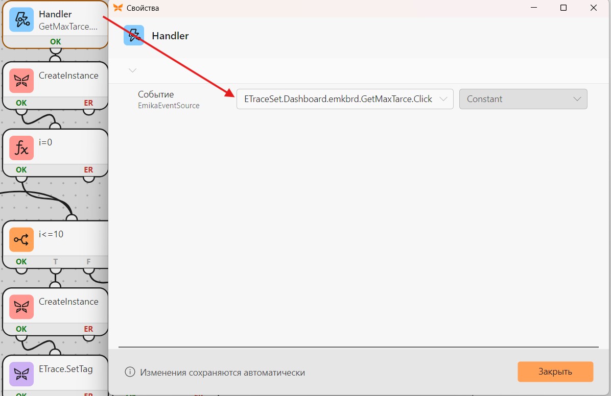Click the Закрыть button
The width and height of the screenshot is (611, 396).
click(x=555, y=372)
